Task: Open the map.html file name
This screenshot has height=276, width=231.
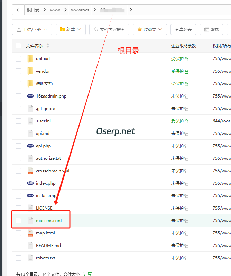Action: 45,233
